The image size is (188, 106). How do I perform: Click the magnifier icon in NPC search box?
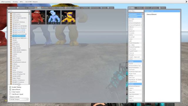[x=29, y=11]
